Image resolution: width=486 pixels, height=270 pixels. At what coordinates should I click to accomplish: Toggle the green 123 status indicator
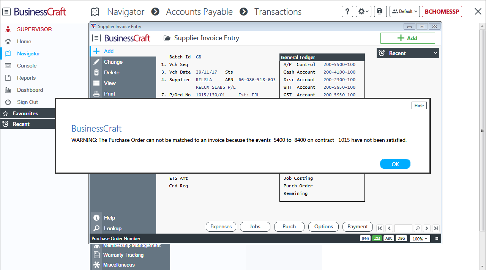coord(377,239)
